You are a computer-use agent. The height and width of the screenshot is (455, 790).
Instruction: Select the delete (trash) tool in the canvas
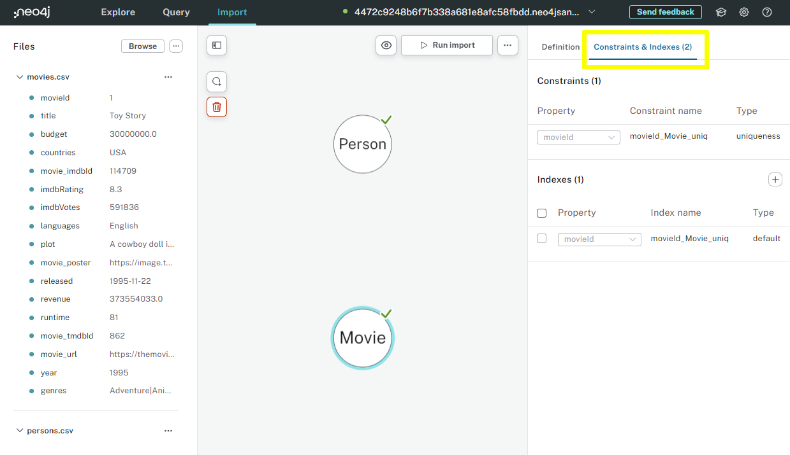coord(216,106)
